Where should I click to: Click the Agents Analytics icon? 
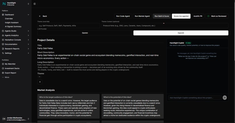click(3, 35)
